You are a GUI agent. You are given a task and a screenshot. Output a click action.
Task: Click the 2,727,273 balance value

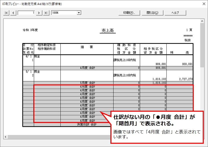pos(186,79)
